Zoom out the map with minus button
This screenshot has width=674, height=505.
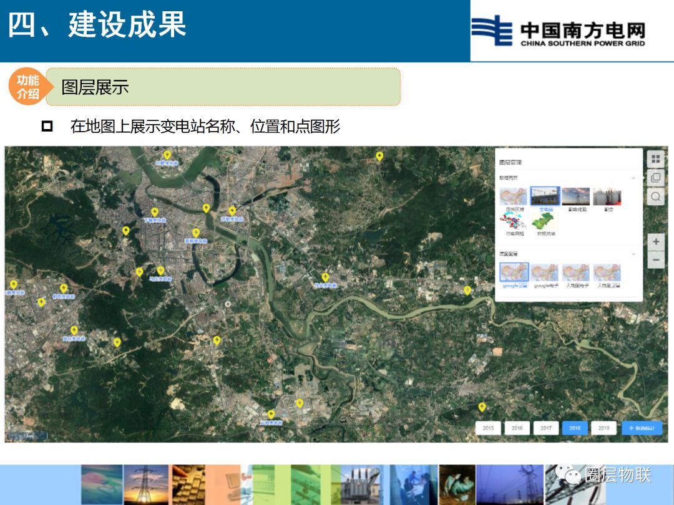point(655,260)
